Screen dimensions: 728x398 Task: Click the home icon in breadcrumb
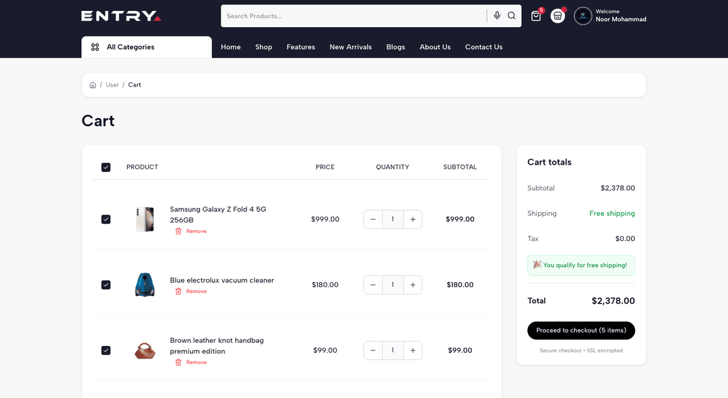tap(93, 85)
